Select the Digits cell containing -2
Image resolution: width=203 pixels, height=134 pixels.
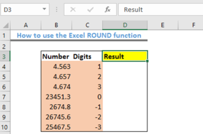point(87,117)
